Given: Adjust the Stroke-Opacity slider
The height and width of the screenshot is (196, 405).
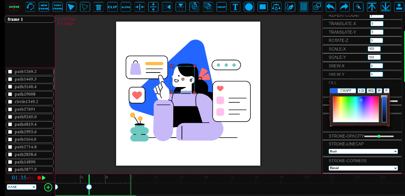Looking at the screenshot, I should click(x=379, y=136).
